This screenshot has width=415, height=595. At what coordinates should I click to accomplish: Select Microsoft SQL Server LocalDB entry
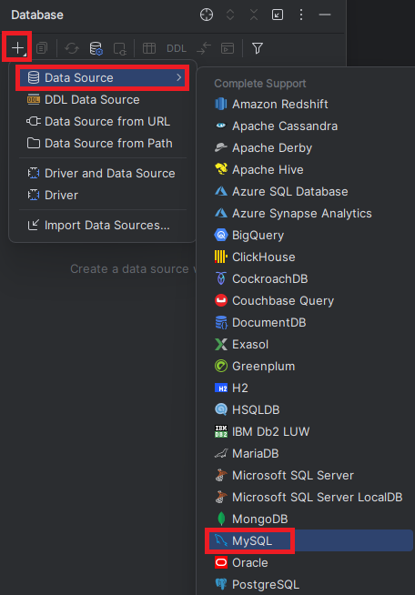click(309, 497)
